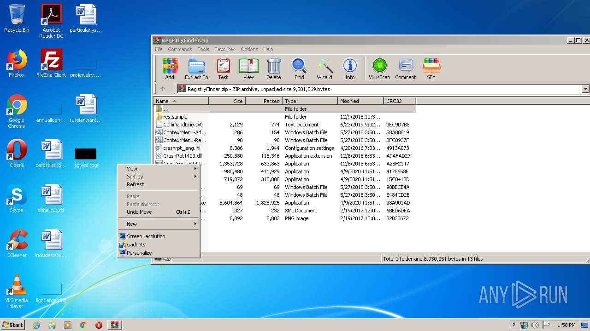Choose Screen resolution from context menu

pos(159,236)
